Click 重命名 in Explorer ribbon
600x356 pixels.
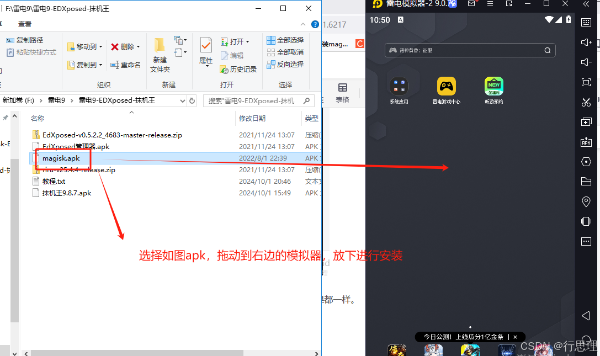pos(125,65)
